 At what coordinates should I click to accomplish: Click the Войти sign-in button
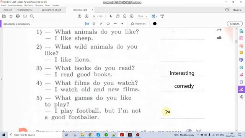tap(237, 10)
